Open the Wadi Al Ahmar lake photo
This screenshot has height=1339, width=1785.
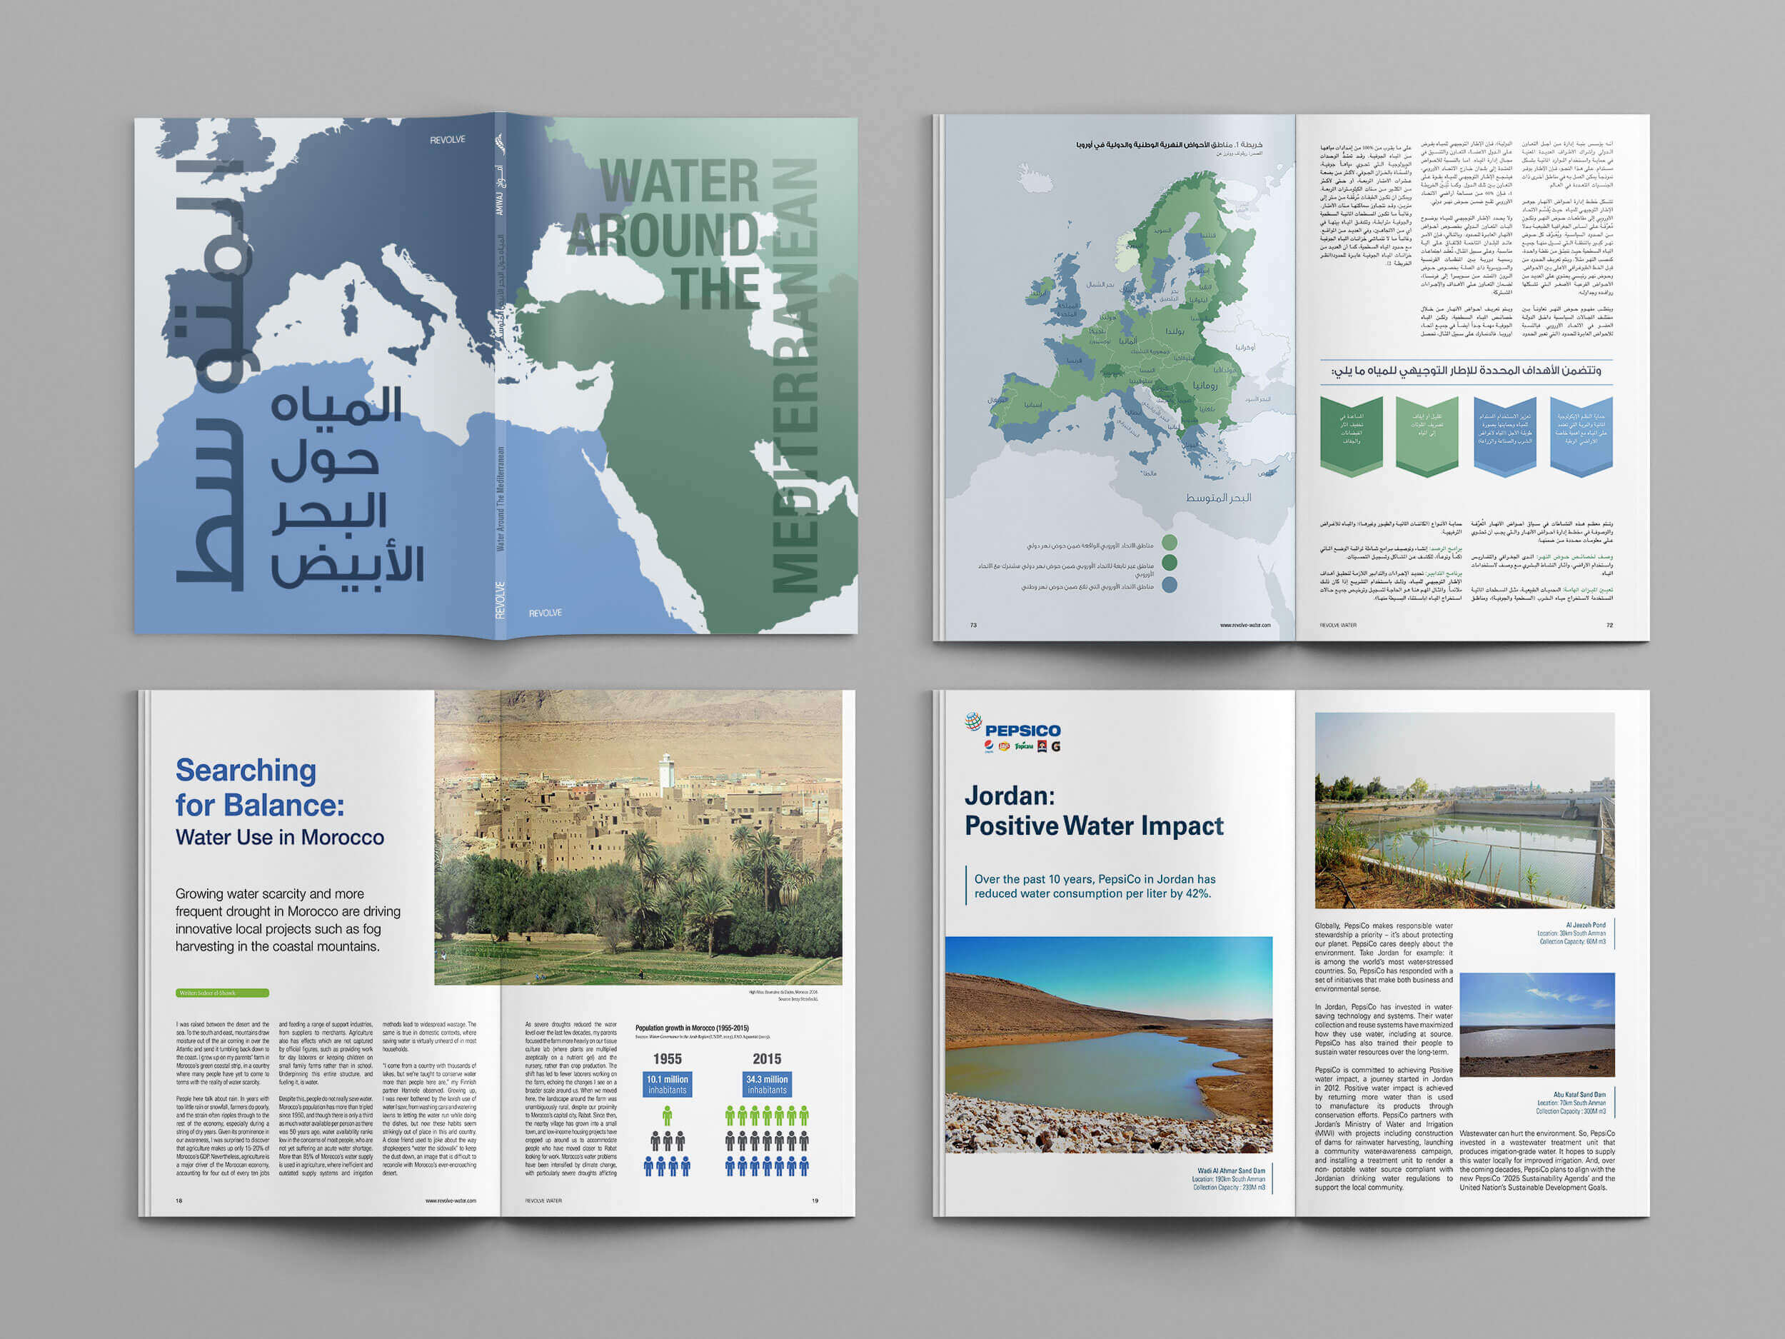[x=1109, y=1044]
